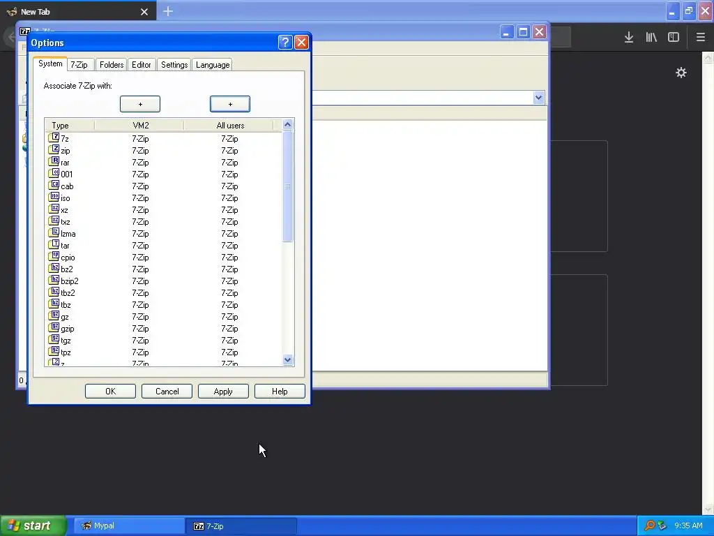Click the Options dialog help question mark
The width and height of the screenshot is (714, 536).
[x=285, y=43]
